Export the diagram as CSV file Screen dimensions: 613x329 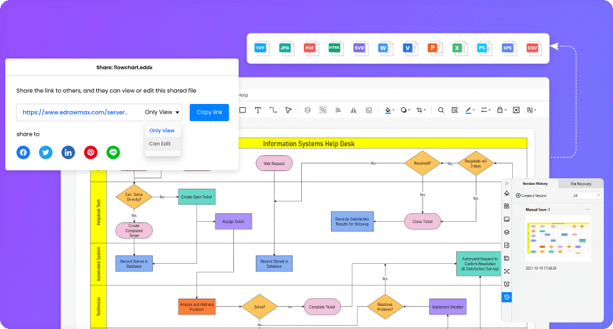tap(532, 48)
